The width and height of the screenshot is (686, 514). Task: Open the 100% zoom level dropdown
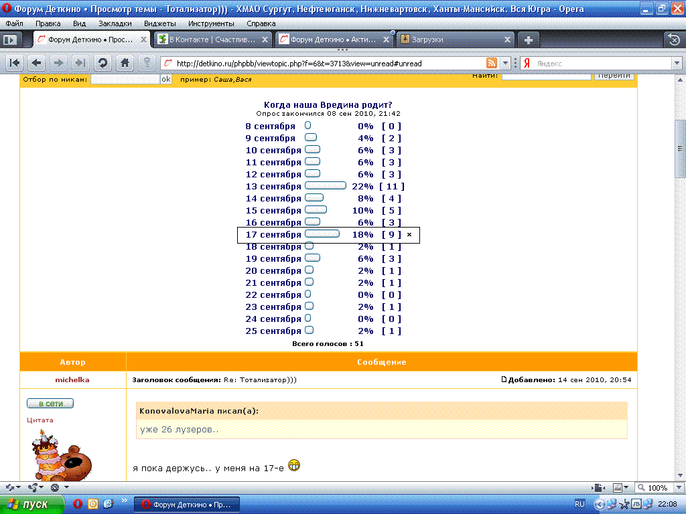tap(679, 487)
